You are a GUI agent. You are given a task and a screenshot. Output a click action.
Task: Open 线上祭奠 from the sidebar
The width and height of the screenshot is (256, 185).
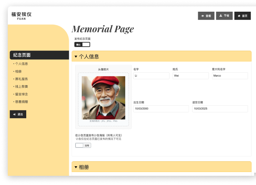(21, 87)
